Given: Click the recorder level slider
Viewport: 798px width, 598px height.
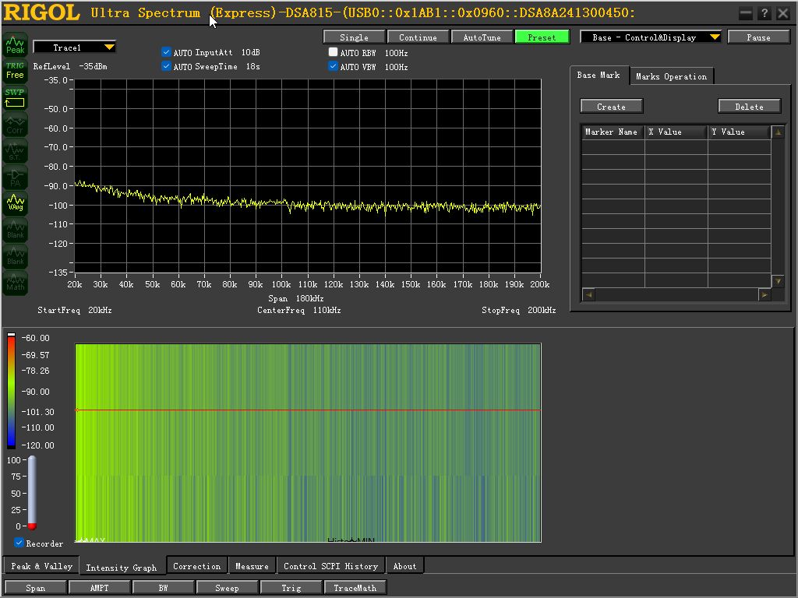Looking at the screenshot, I should tap(31, 492).
